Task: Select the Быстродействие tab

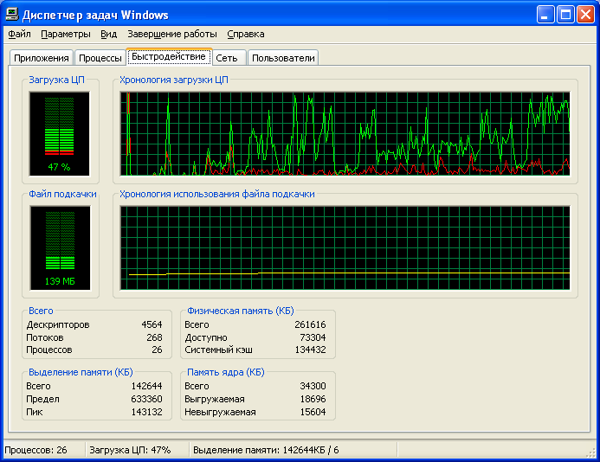Action: (169, 56)
